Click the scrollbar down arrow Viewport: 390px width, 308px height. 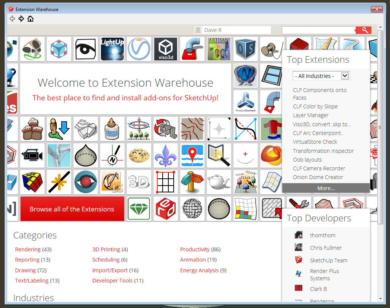(380, 298)
